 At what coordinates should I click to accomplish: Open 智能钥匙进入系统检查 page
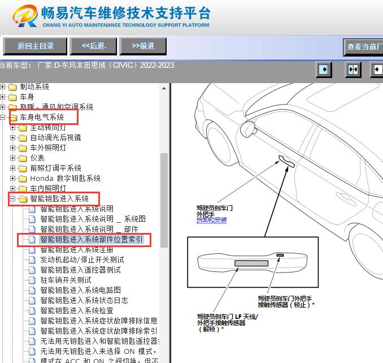[77, 310]
